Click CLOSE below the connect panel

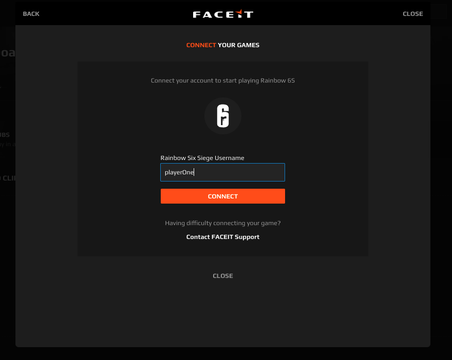tap(223, 275)
